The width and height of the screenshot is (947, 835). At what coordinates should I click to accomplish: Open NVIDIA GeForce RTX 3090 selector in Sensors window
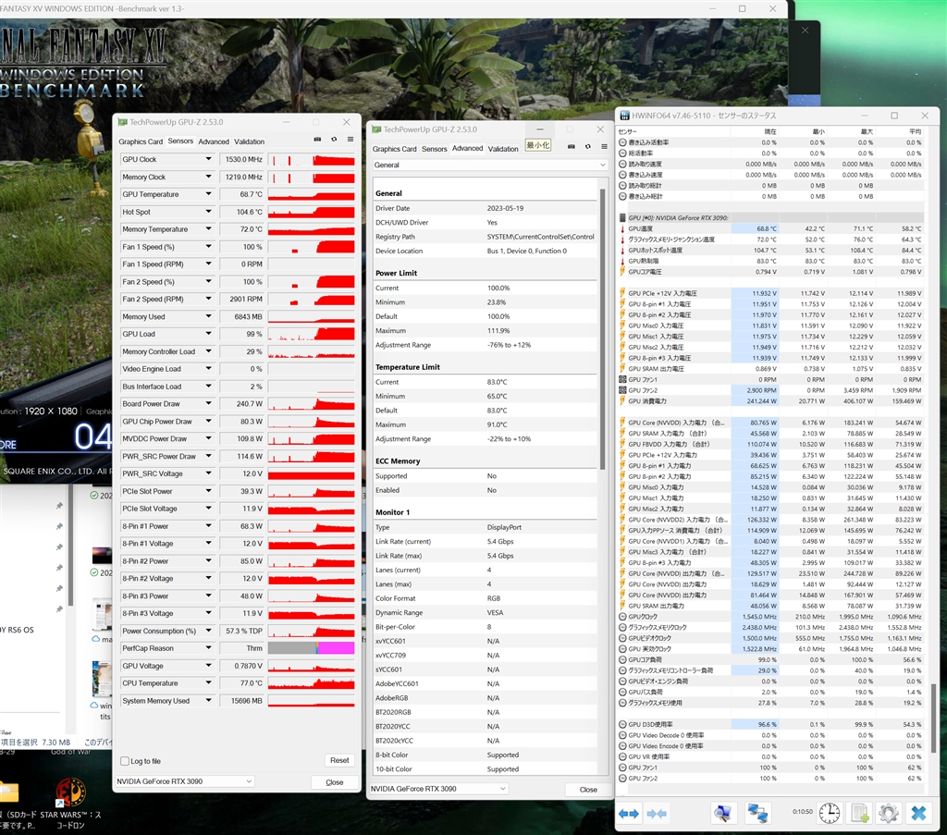pos(184,781)
